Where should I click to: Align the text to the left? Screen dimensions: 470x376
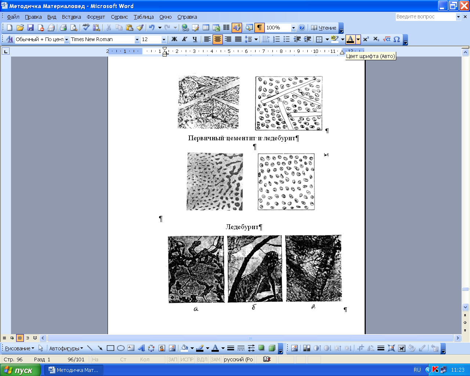(207, 39)
